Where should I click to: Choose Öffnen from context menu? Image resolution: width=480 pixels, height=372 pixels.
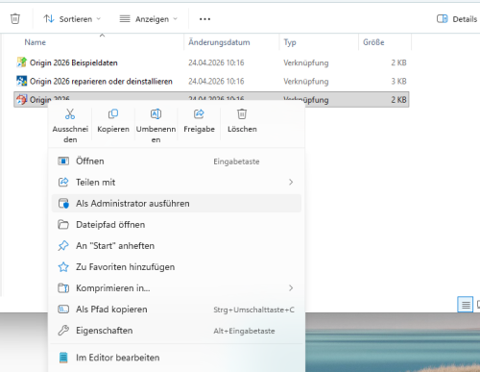pos(177,161)
